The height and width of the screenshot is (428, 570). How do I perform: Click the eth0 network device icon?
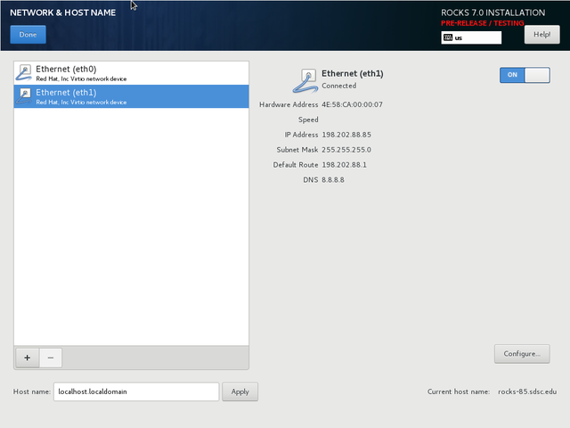[x=25, y=73]
